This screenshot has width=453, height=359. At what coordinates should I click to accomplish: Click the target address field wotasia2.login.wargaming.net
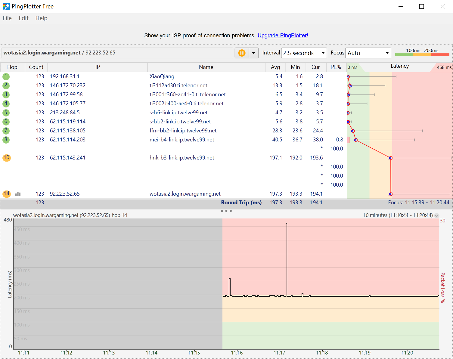click(x=117, y=53)
